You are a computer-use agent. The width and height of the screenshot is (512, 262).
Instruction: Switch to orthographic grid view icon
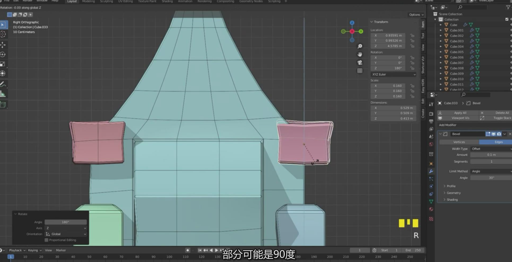(360, 71)
